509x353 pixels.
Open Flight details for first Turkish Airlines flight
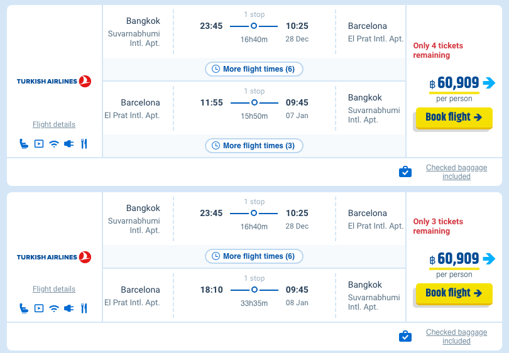pyautogui.click(x=54, y=124)
